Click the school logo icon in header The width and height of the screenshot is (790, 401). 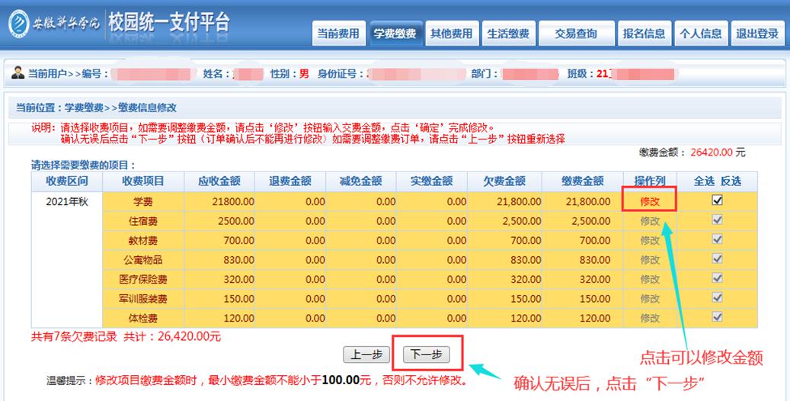tap(18, 24)
